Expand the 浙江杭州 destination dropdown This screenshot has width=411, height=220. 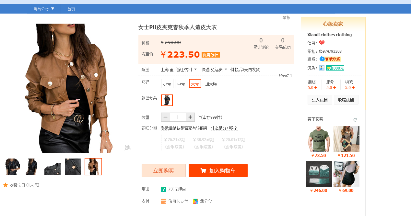[x=186, y=70]
